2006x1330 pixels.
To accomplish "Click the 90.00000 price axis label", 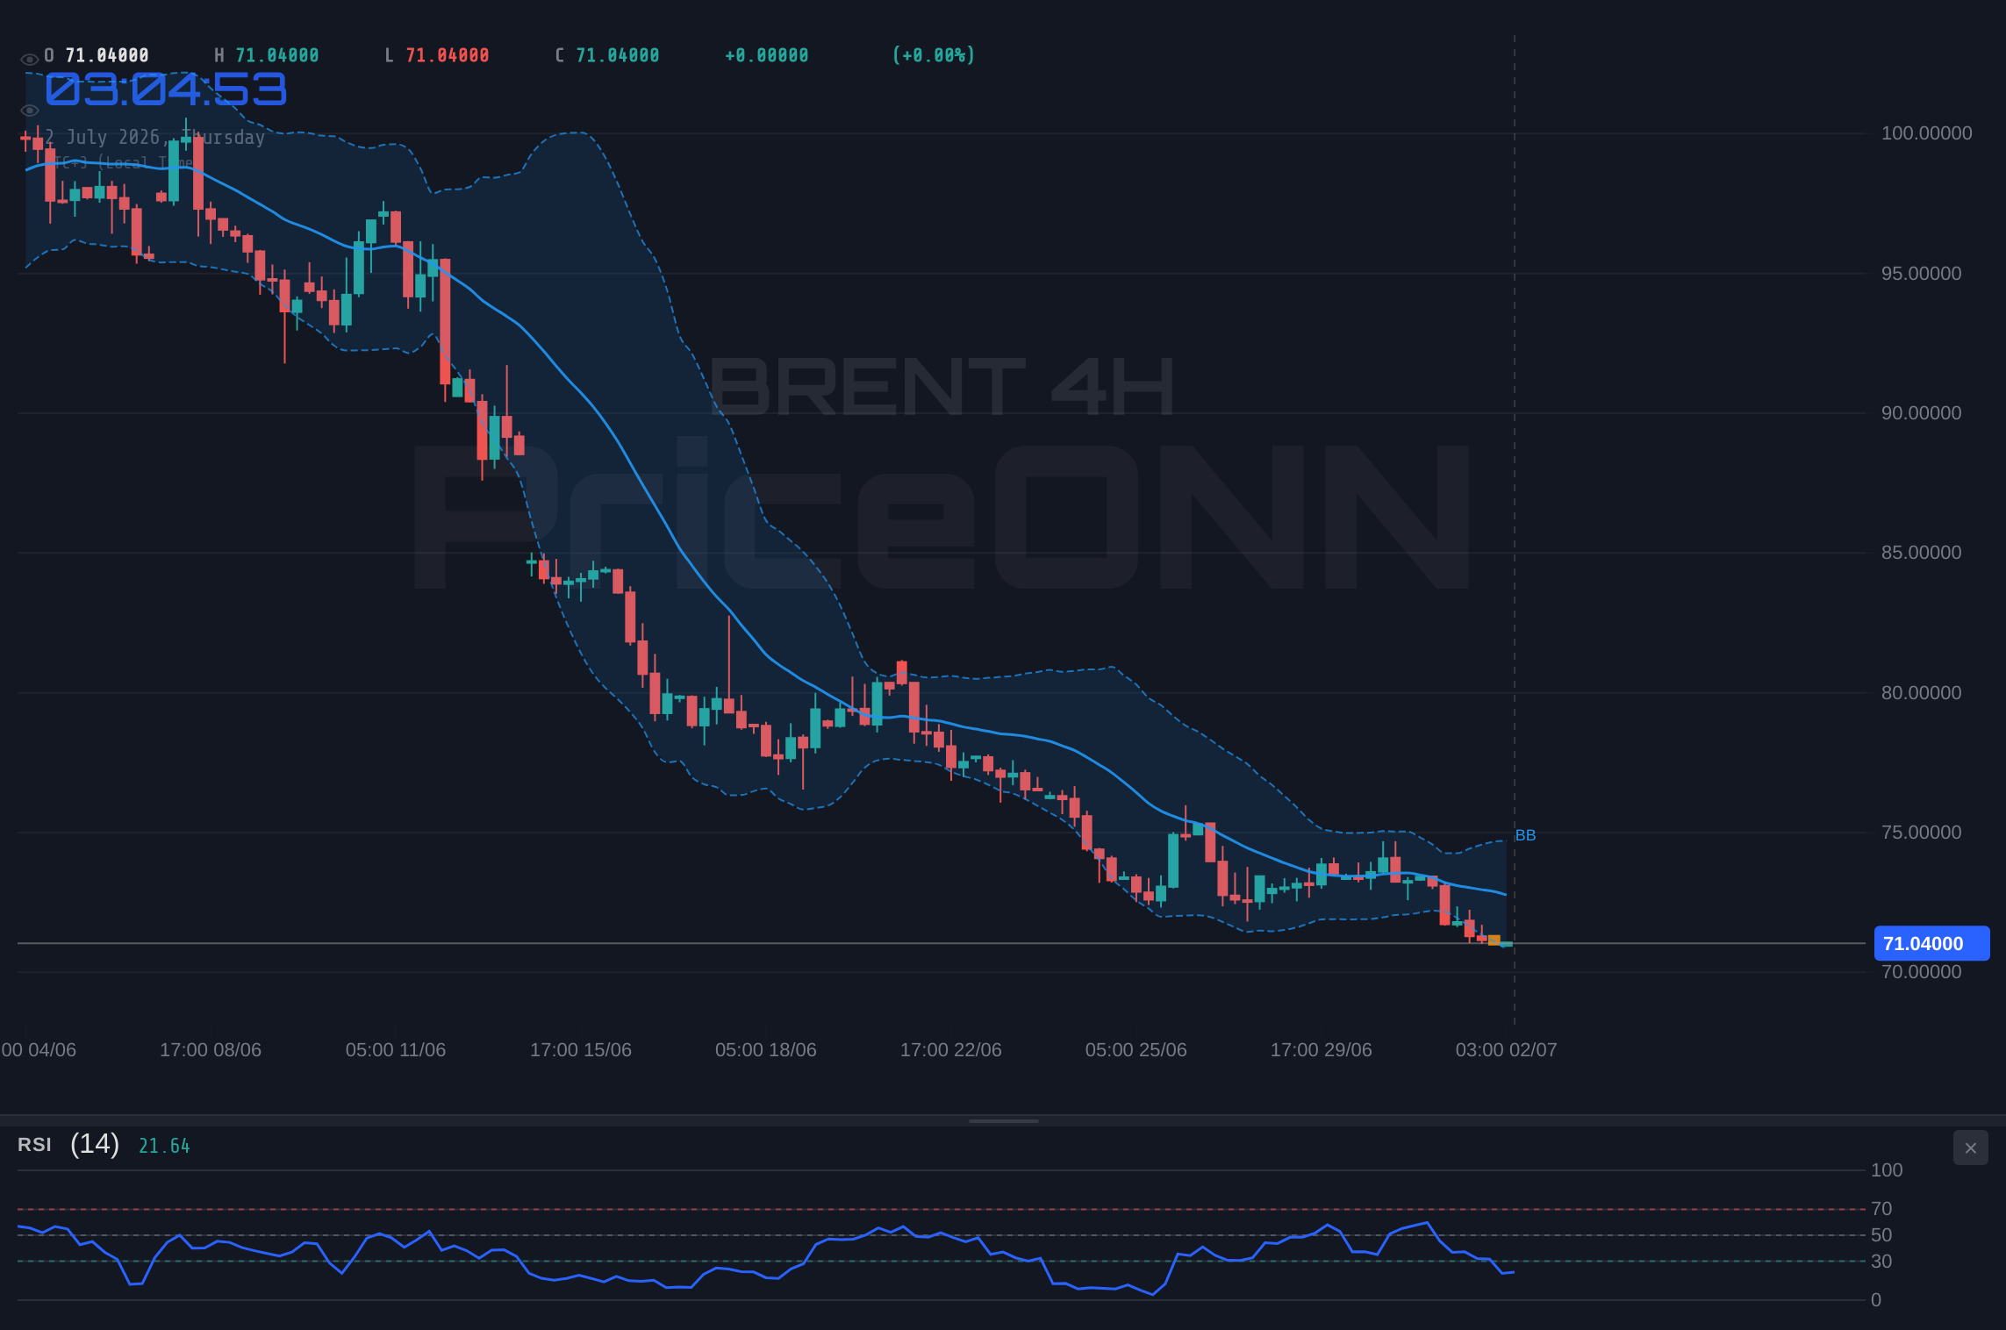I will tap(1921, 413).
